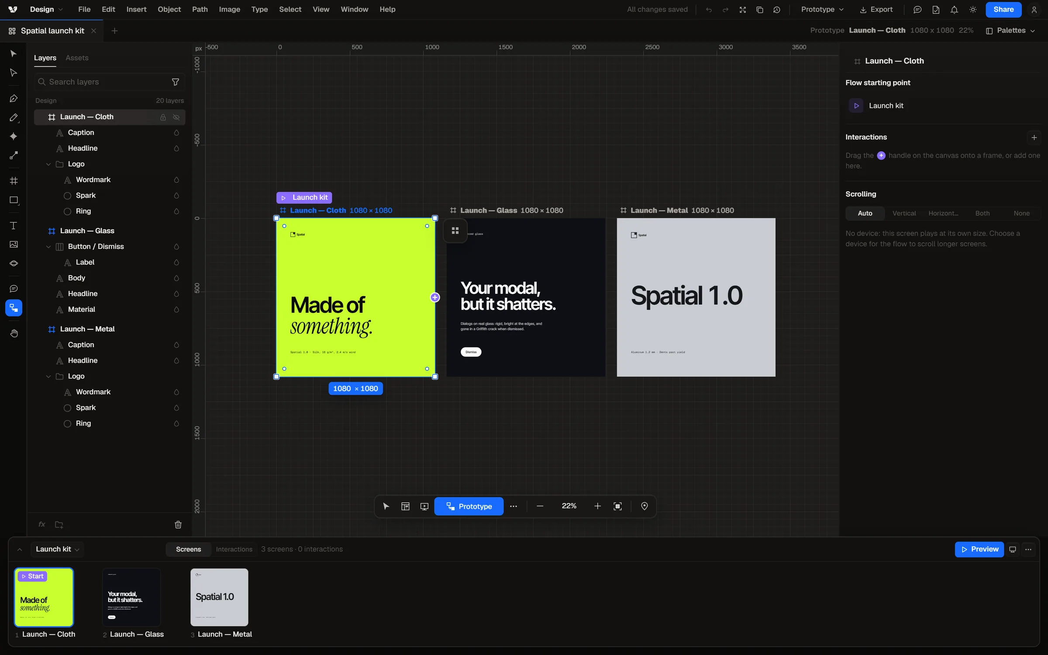
Task: Click the Share button
Action: (x=1003, y=10)
